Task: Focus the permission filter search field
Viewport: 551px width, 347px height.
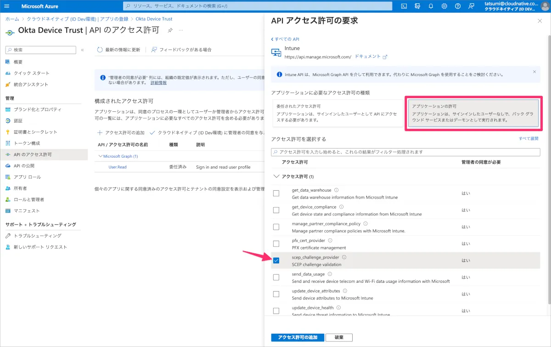Action: click(x=405, y=152)
